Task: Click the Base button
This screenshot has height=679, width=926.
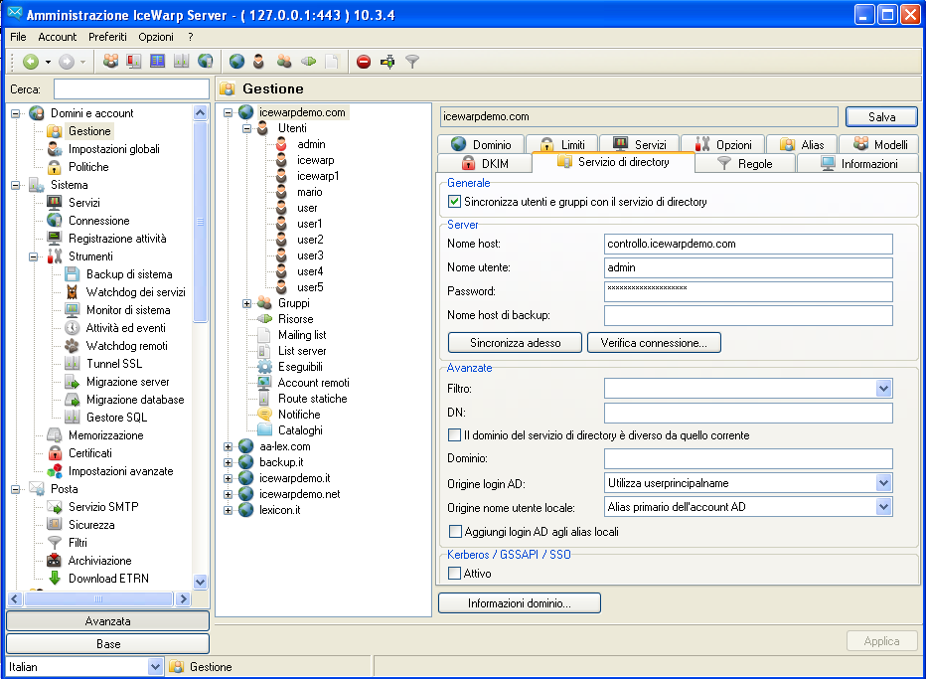Action: tap(107, 643)
